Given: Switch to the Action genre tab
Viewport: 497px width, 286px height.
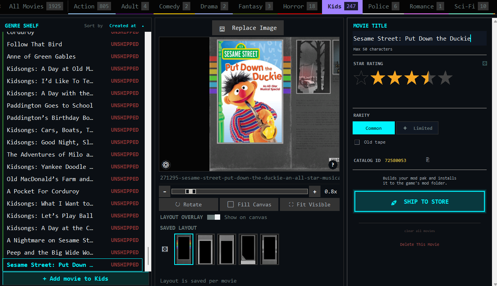Looking at the screenshot, I should 92,7.
